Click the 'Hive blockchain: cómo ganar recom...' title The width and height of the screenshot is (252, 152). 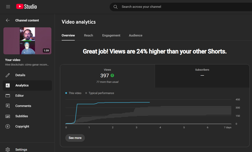click(x=27, y=65)
